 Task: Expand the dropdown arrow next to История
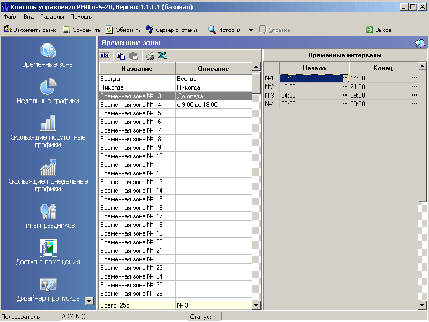(x=251, y=30)
